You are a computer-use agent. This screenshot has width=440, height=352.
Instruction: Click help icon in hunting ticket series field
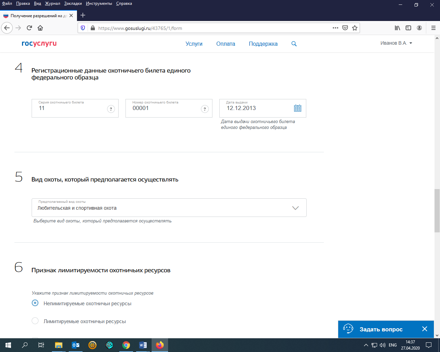click(x=111, y=109)
